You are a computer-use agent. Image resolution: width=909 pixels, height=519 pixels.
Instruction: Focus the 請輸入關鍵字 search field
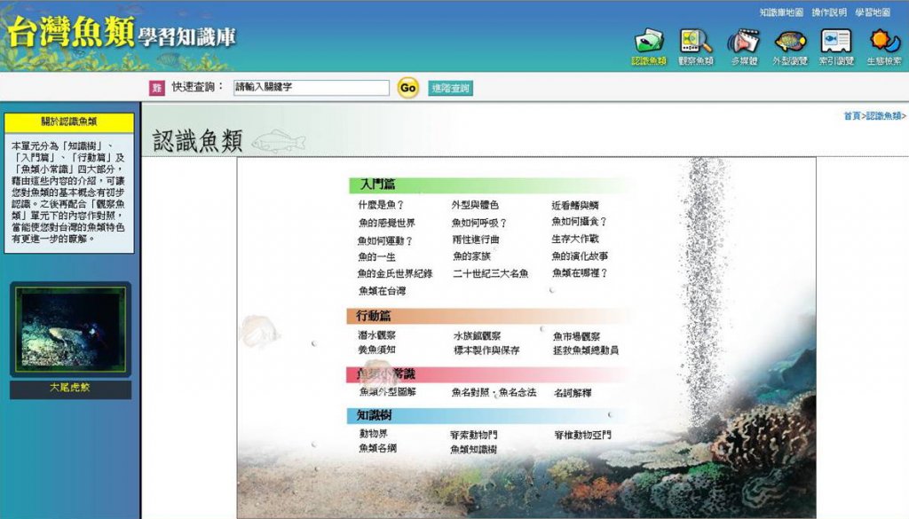click(312, 88)
